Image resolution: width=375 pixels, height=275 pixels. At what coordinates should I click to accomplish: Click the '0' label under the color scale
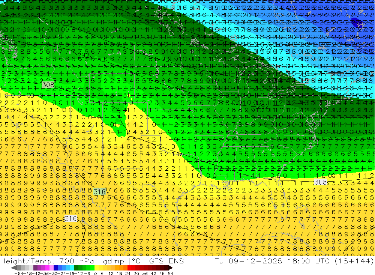click(95, 273)
